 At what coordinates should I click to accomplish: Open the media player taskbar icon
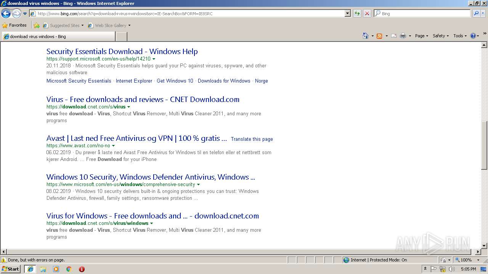tap(56, 269)
